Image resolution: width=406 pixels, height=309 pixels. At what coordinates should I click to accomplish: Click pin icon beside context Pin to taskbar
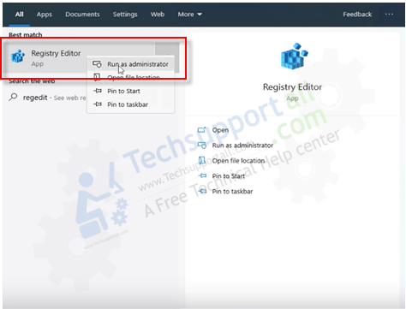point(98,104)
